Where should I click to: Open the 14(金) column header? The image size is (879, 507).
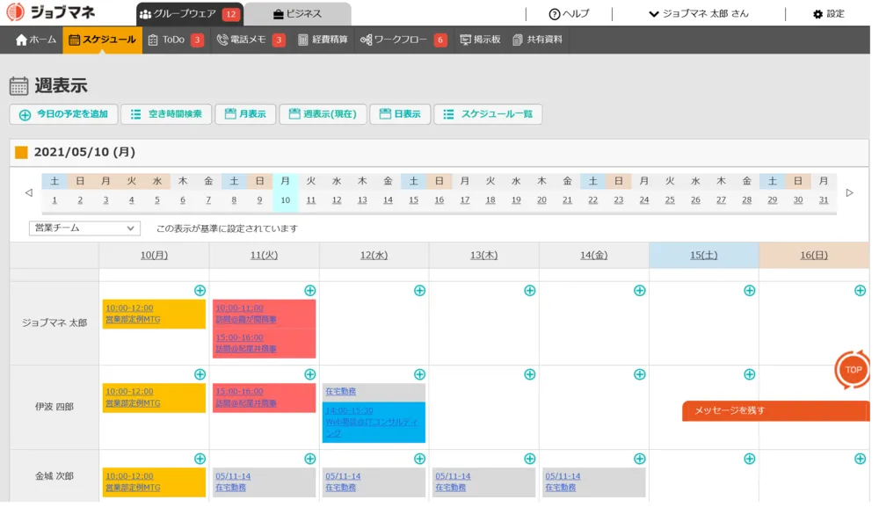pos(593,256)
